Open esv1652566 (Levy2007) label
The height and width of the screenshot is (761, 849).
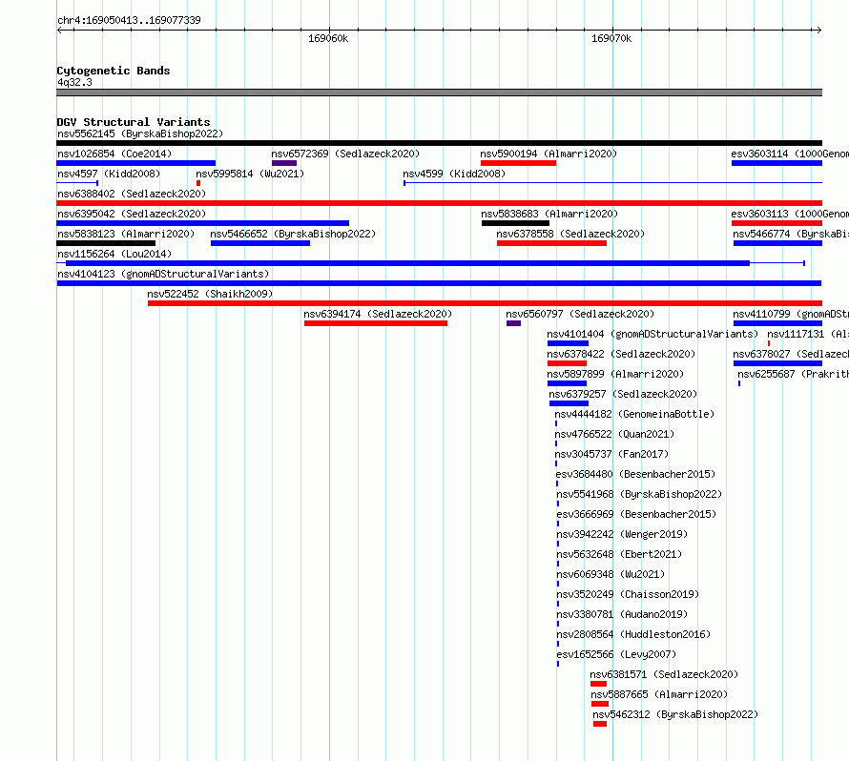click(616, 654)
